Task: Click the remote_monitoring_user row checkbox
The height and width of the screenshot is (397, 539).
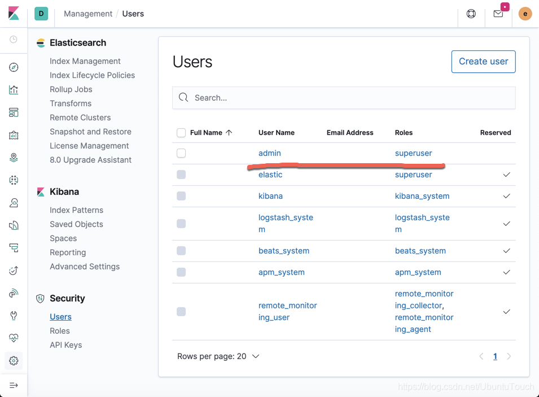Action: pos(181,312)
